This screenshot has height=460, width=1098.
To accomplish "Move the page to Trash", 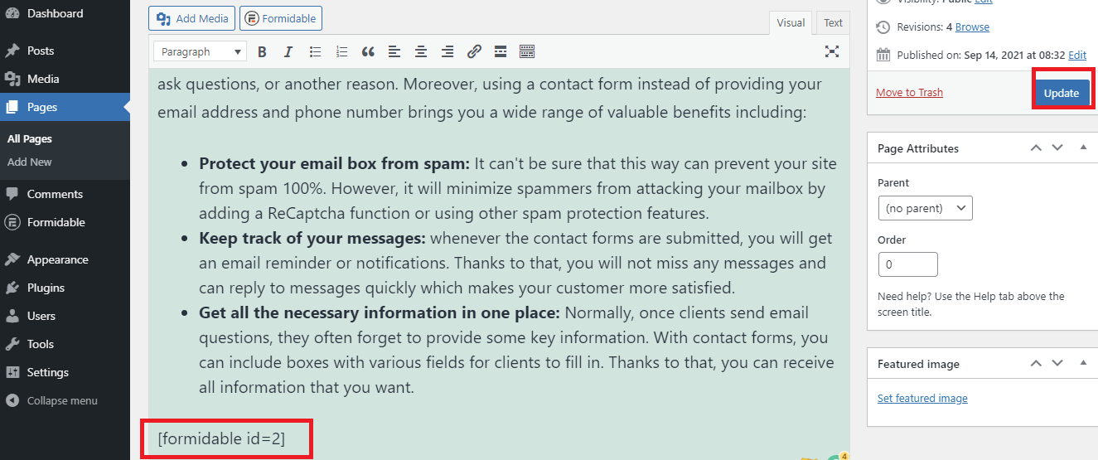I will tap(909, 92).
